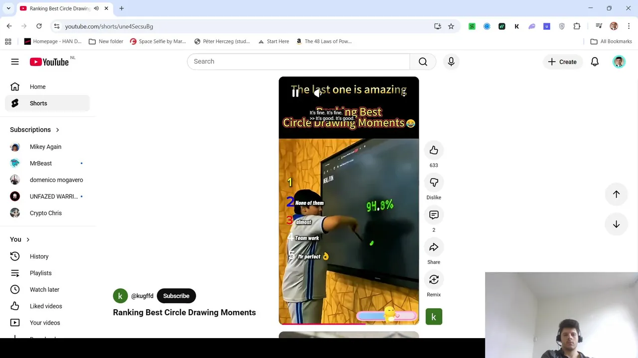
Task: Mute the tab via speaker icon
Action: (96, 8)
